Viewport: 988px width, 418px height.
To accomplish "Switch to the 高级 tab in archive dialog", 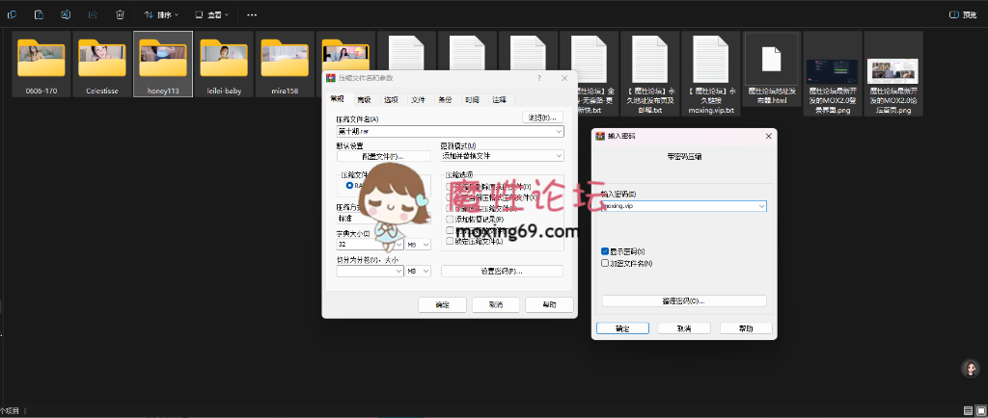I will coord(364,99).
